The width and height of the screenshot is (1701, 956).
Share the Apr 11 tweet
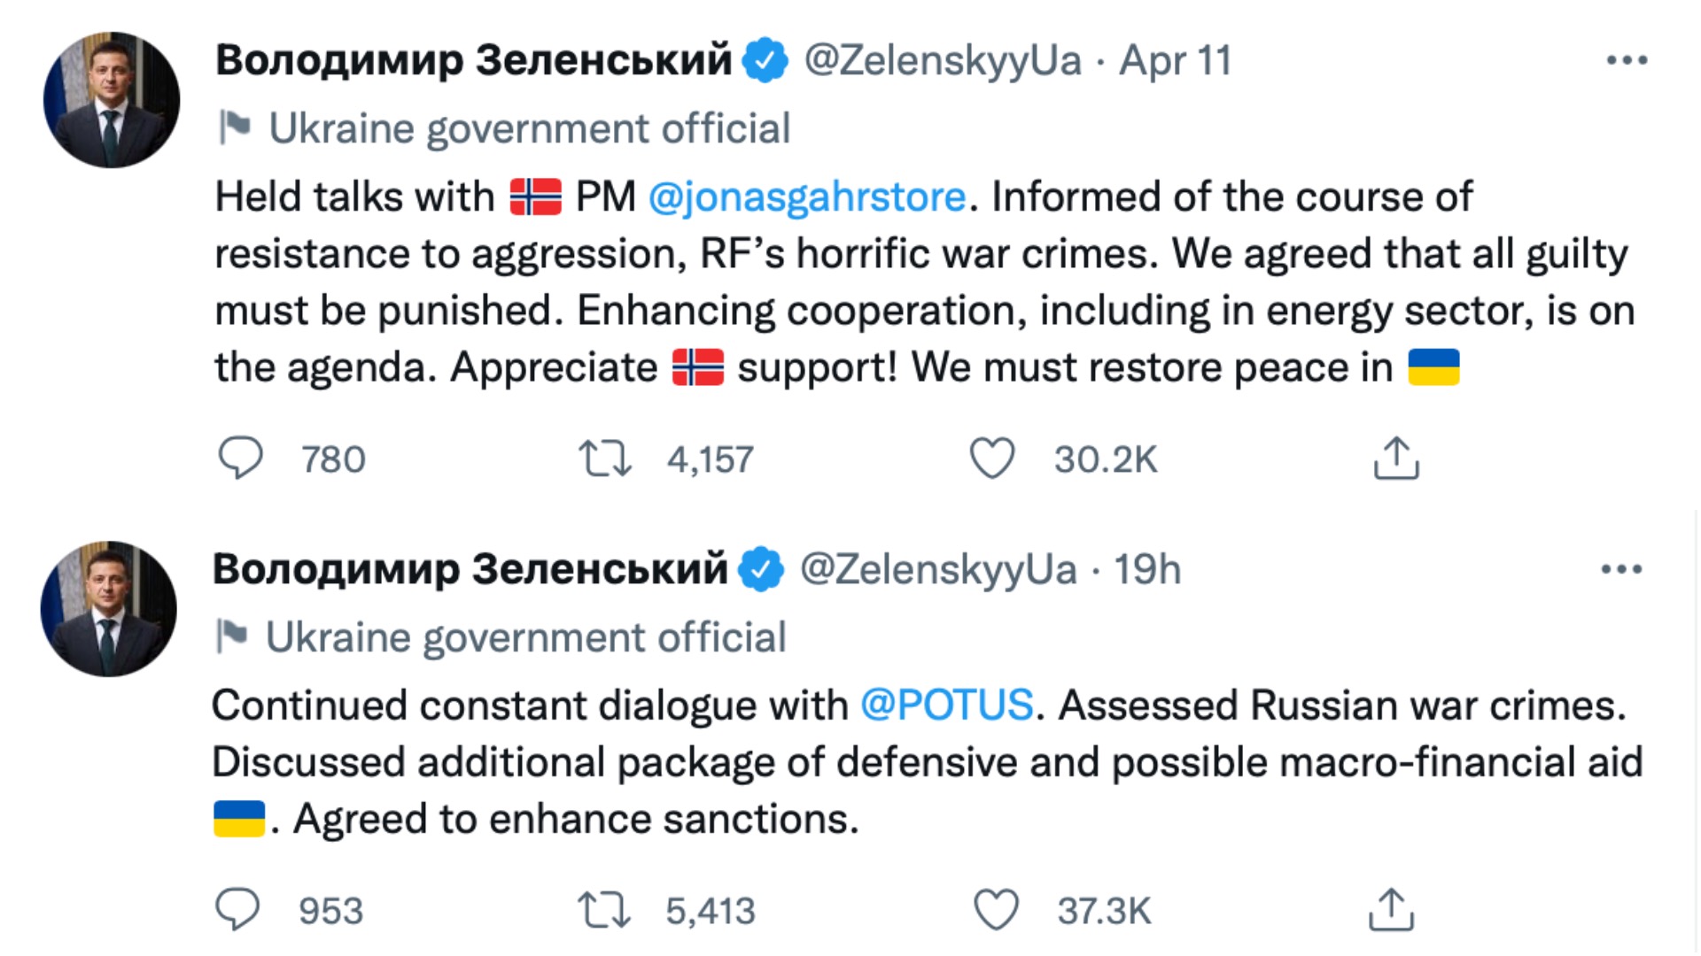pyautogui.click(x=1395, y=459)
